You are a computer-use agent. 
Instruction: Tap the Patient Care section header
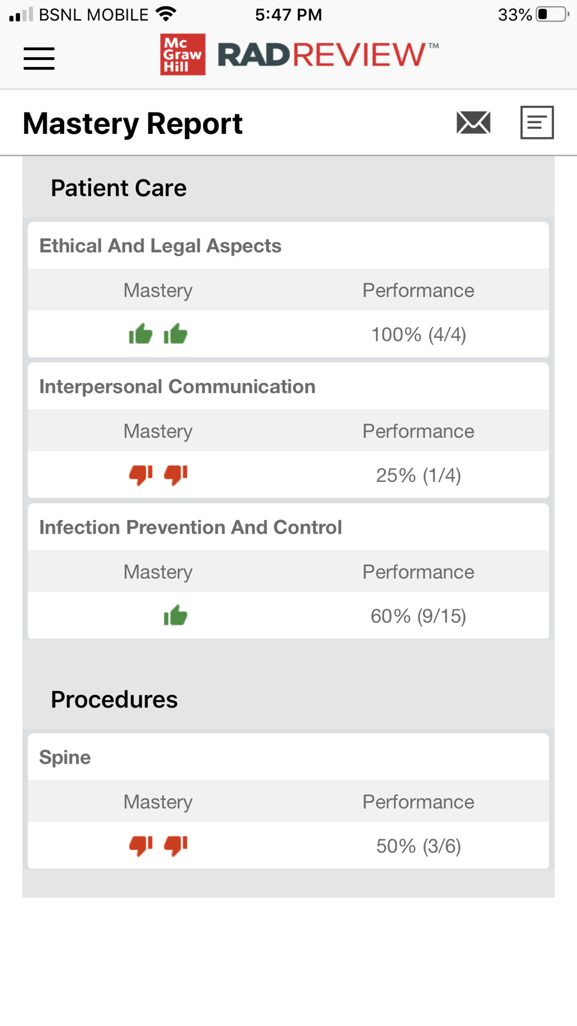click(119, 188)
